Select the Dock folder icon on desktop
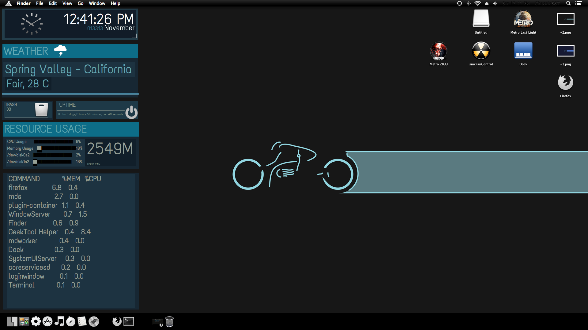Image resolution: width=588 pixels, height=330 pixels. [x=523, y=51]
